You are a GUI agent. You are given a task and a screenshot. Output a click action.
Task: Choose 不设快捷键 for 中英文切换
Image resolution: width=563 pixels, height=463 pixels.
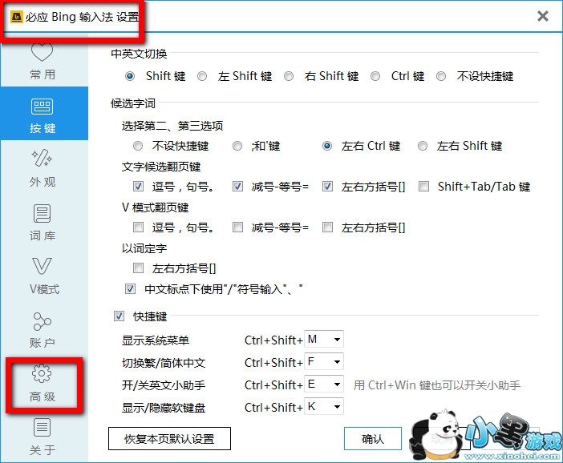[441, 76]
